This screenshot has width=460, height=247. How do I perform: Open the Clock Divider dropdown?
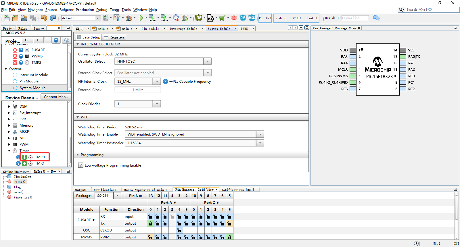[x=157, y=104]
